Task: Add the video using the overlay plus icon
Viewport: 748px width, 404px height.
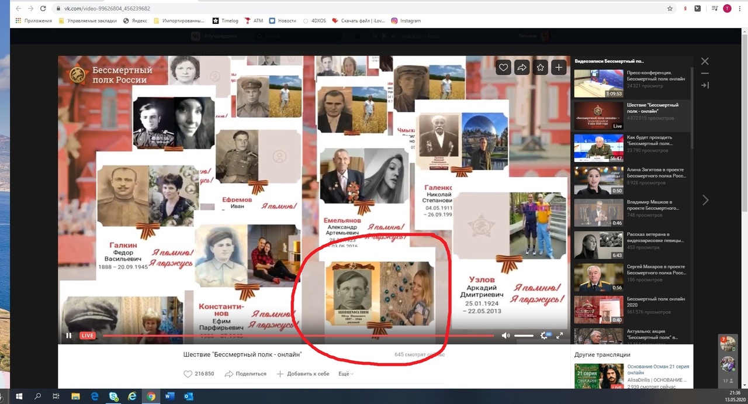Action: point(559,68)
